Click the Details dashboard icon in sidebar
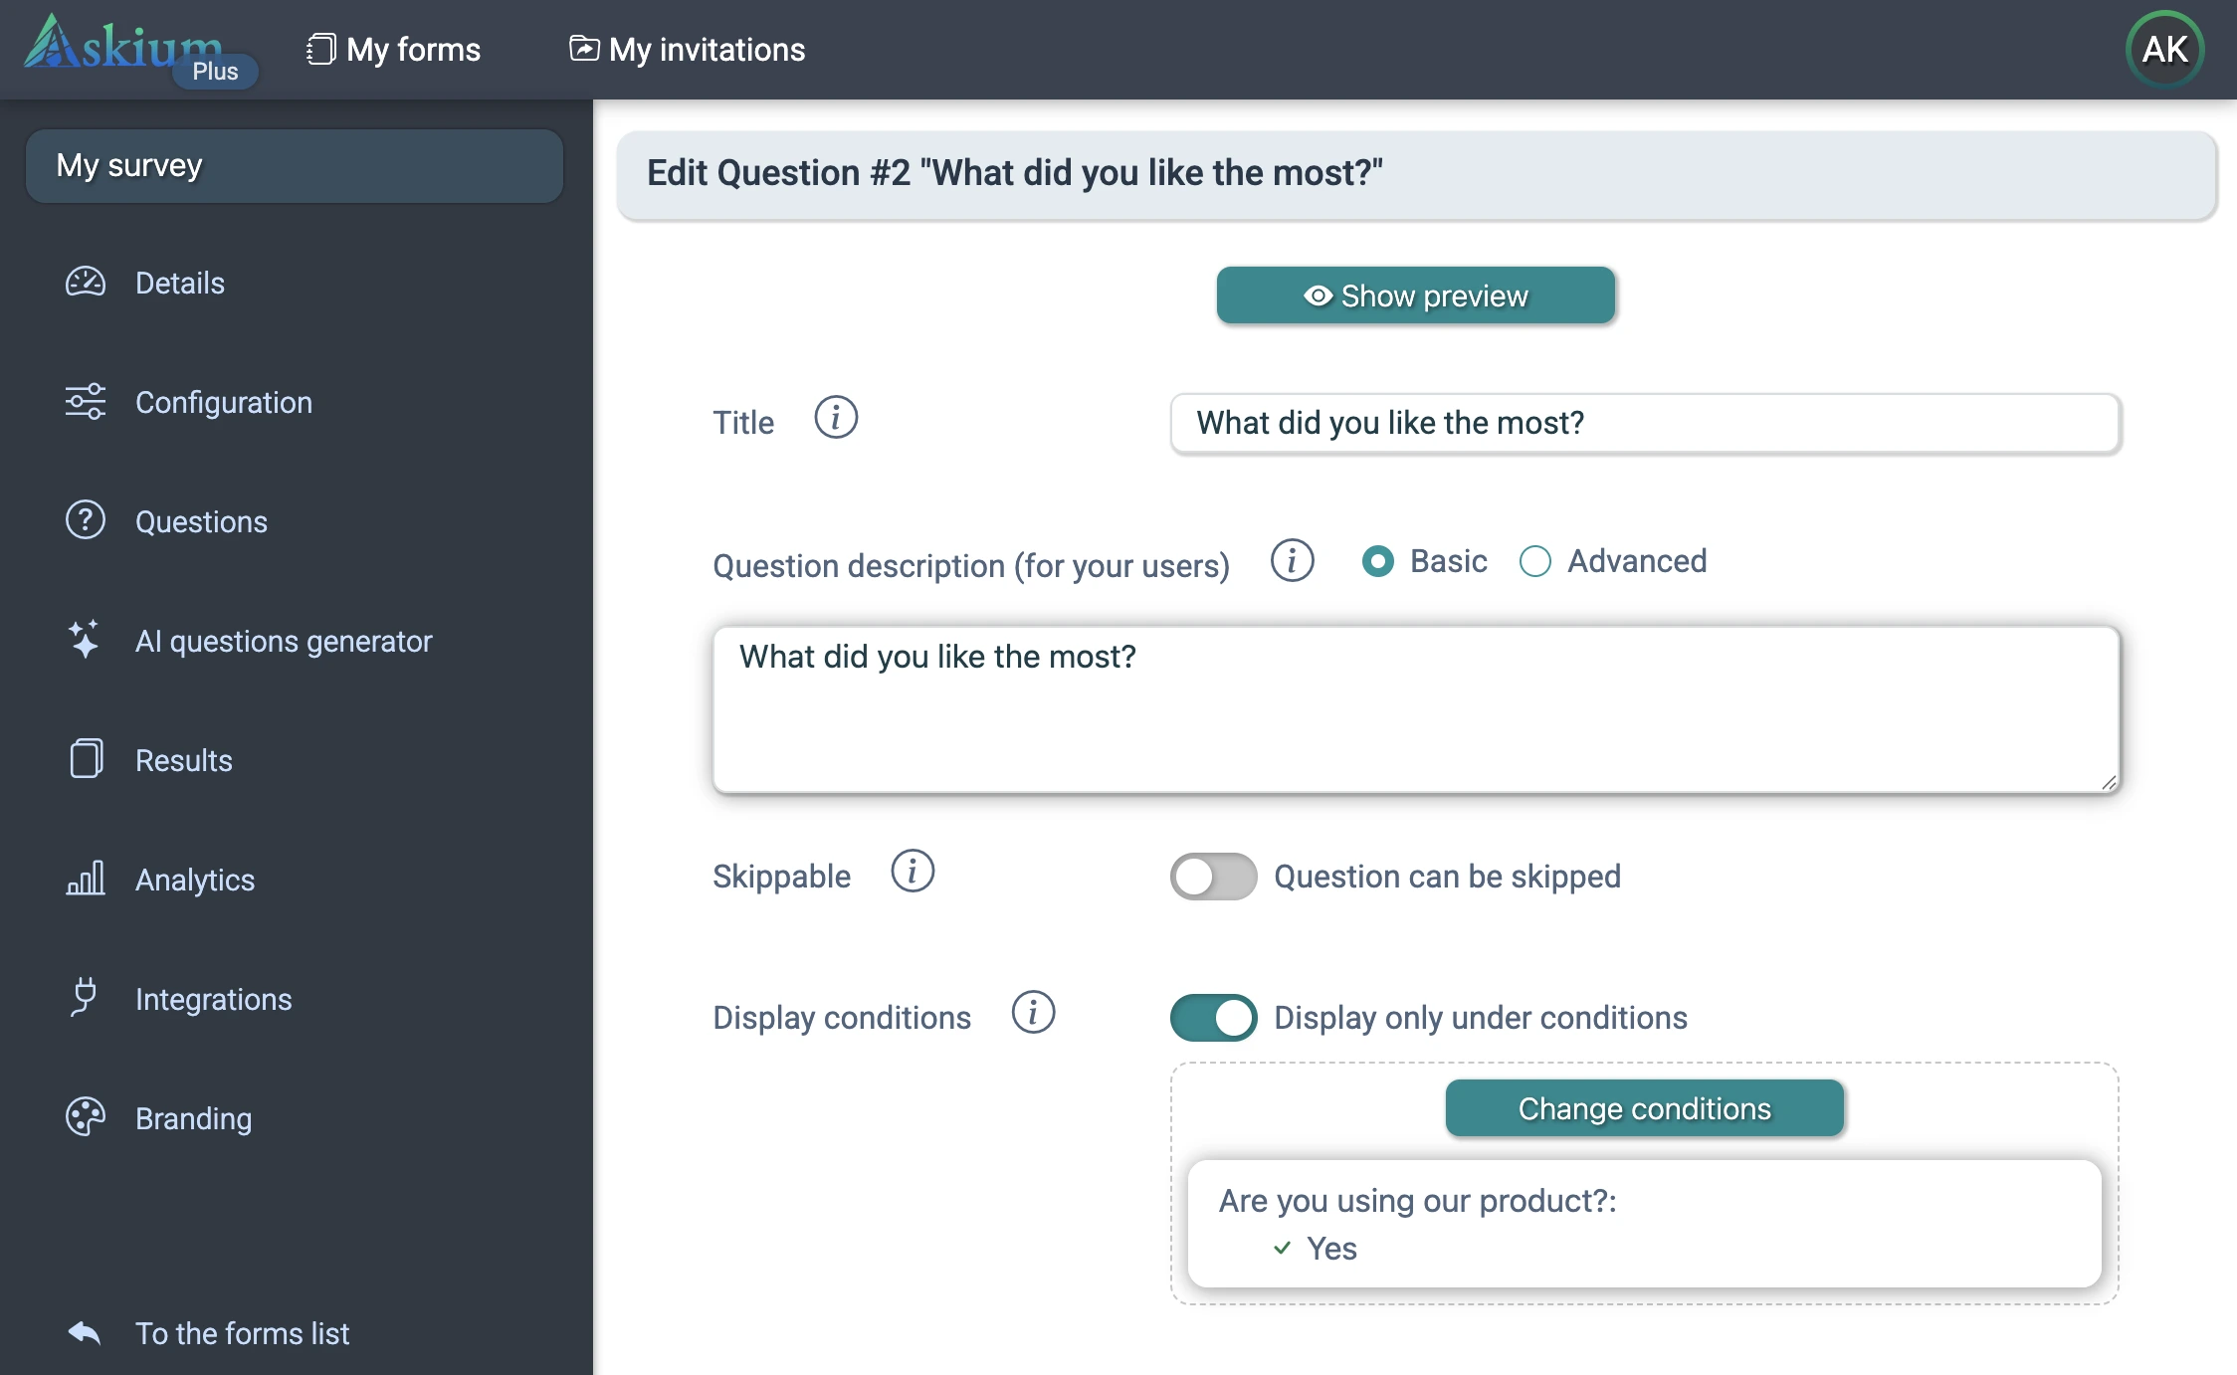Screen dimensions: 2237x1375 point(86,283)
